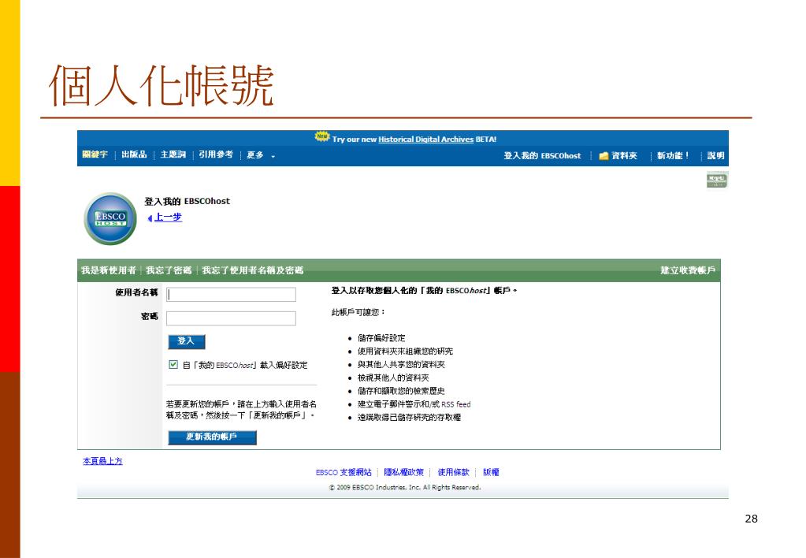The height and width of the screenshot is (558, 806).
Task: Click the text 使用資料夾來組織您的研究
Action: coord(405,352)
